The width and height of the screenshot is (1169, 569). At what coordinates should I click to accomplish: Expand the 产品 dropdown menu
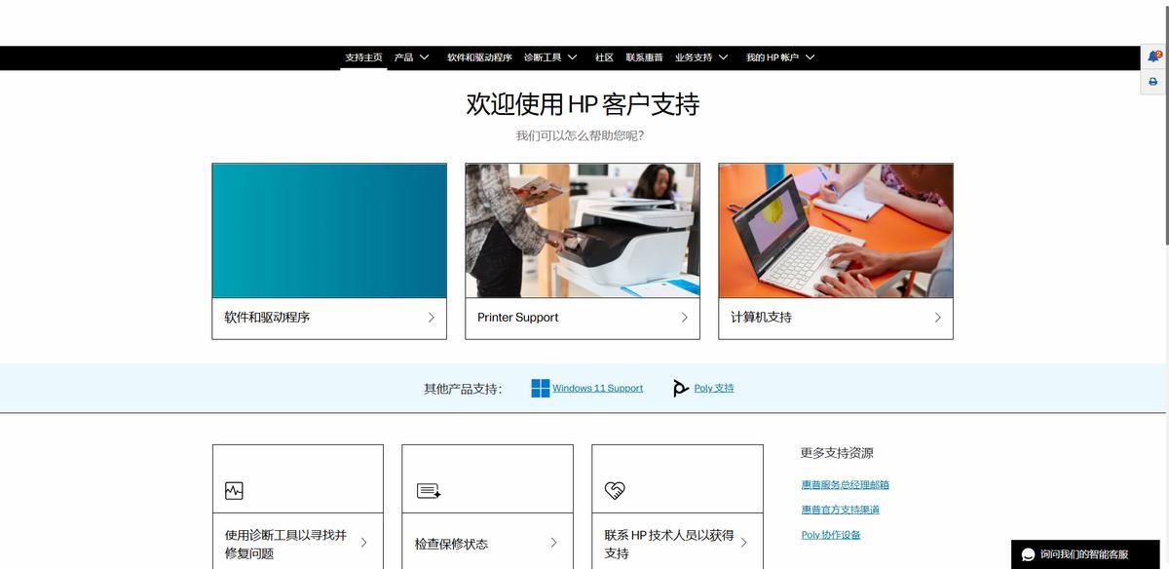411,57
